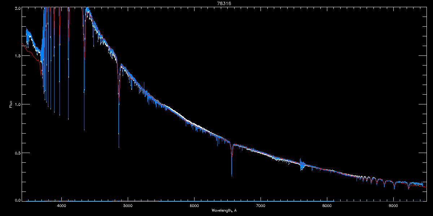Click the y-axis label 'Flux'
The image size is (433, 216).
[11, 104]
